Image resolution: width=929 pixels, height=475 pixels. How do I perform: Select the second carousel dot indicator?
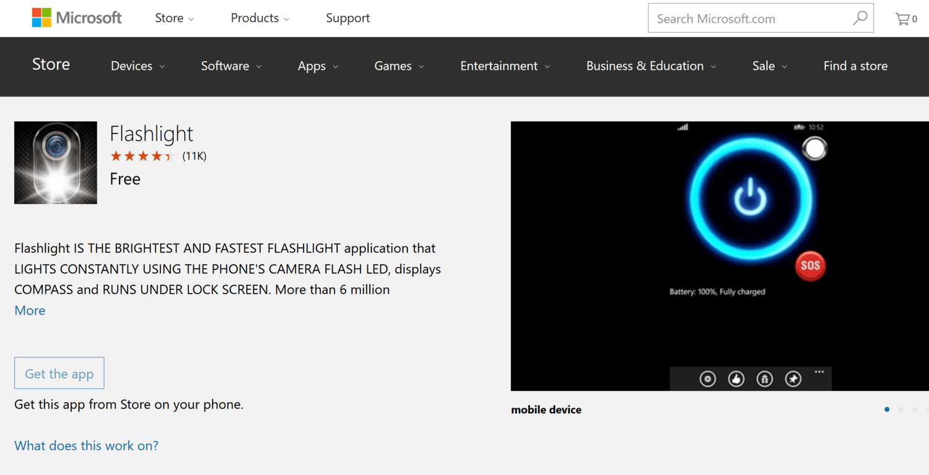pyautogui.click(x=901, y=409)
